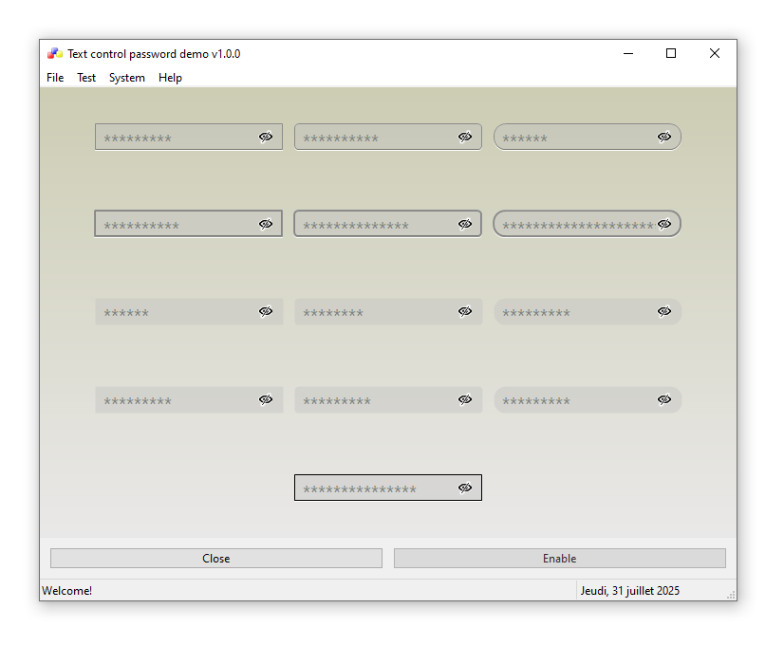Image resolution: width=784 pixels, height=645 pixels.
Task: Click eye icon in third-row left field
Action: point(266,311)
